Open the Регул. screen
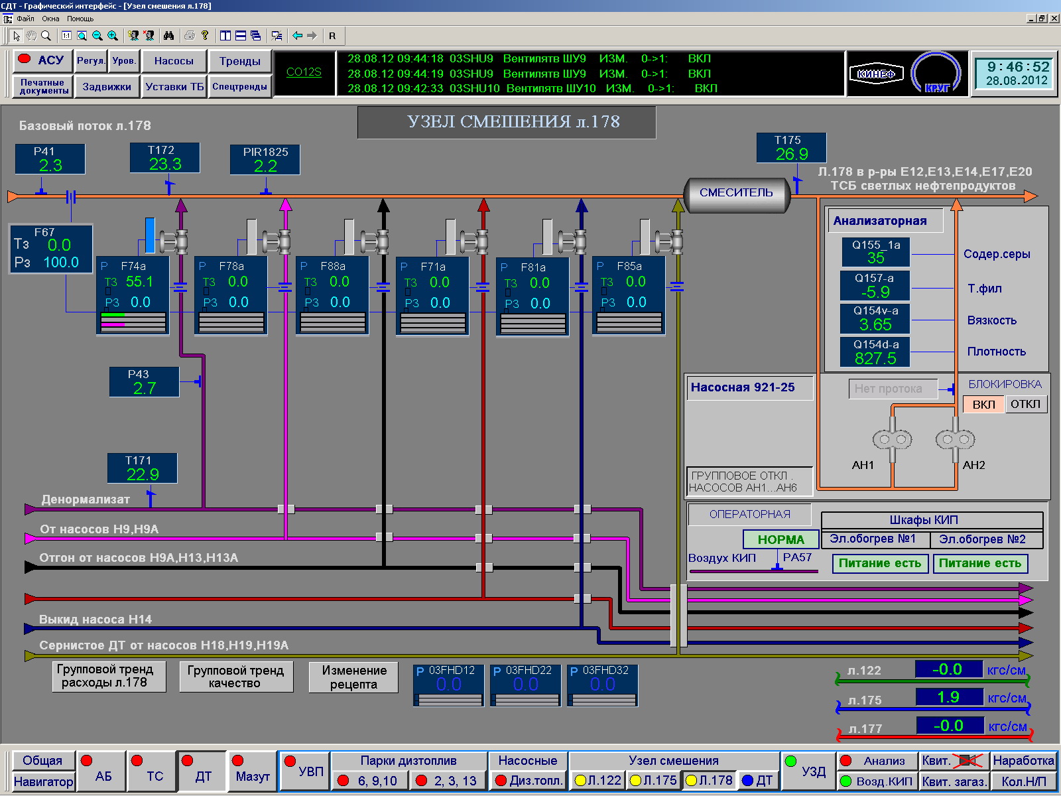The height and width of the screenshot is (796, 1061). (x=91, y=61)
